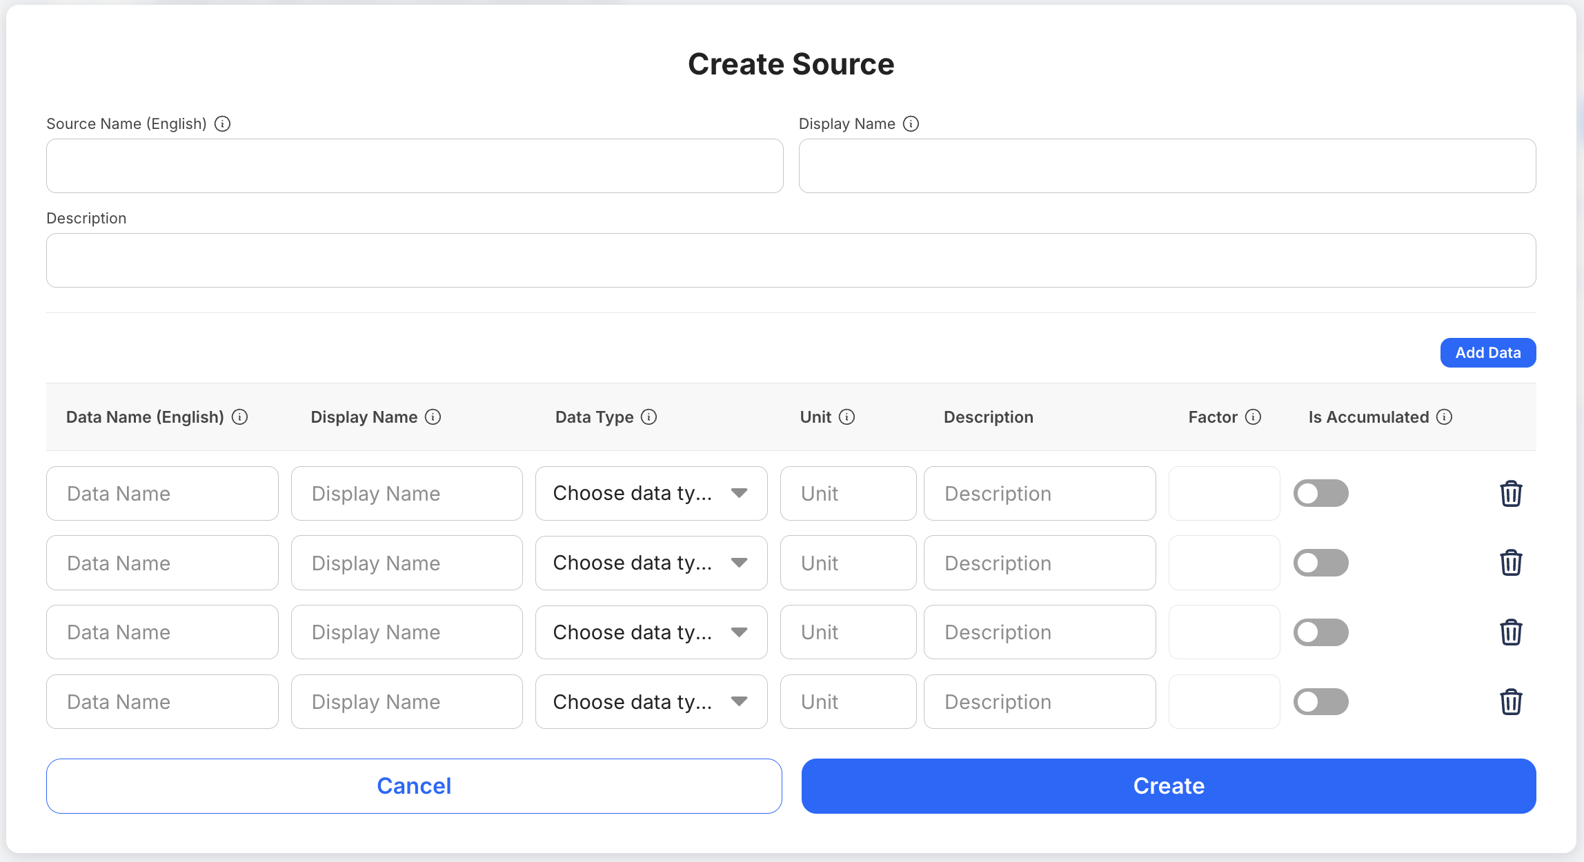Enable Is Accumulated on the third row
The width and height of the screenshot is (1584, 862).
click(x=1320, y=632)
